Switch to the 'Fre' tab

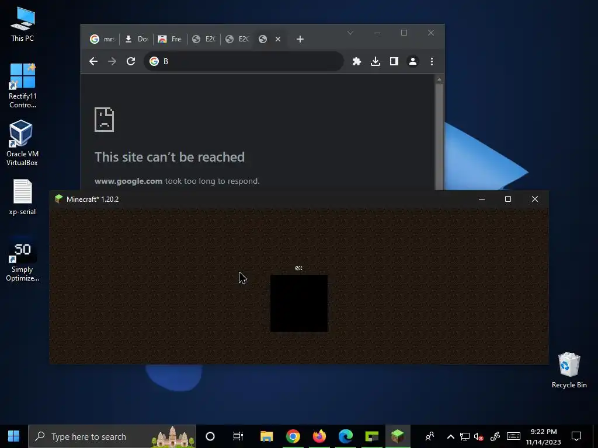tap(170, 39)
